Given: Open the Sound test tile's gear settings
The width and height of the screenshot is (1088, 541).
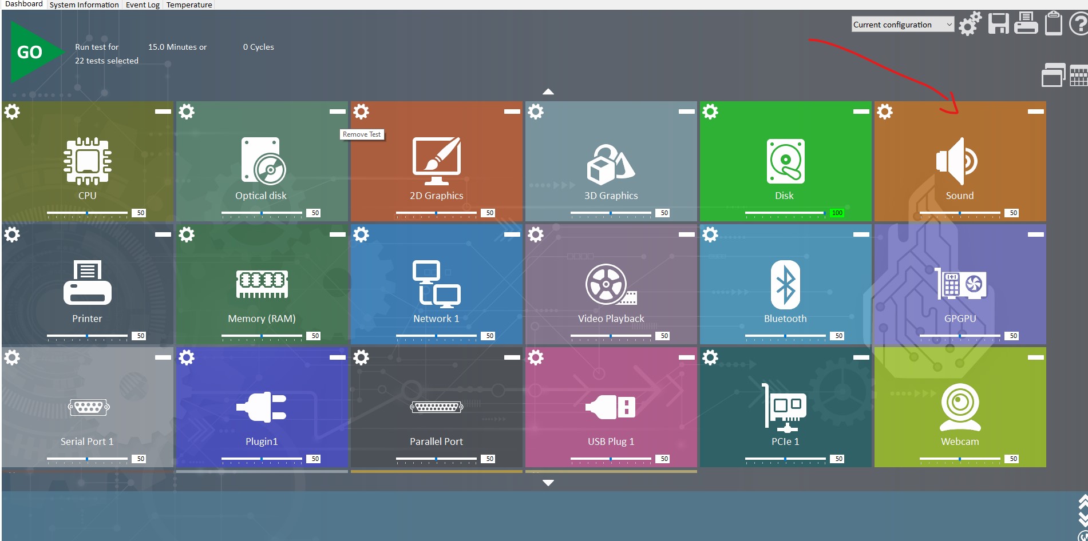Looking at the screenshot, I should [x=885, y=112].
